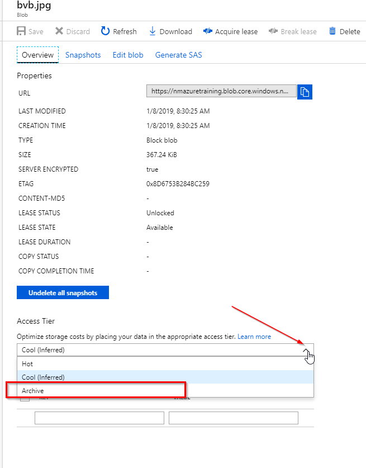Viewport: 366px width, 468px height.
Task: Collapse the Access Tier dropdown arrow
Action: pos(306,350)
